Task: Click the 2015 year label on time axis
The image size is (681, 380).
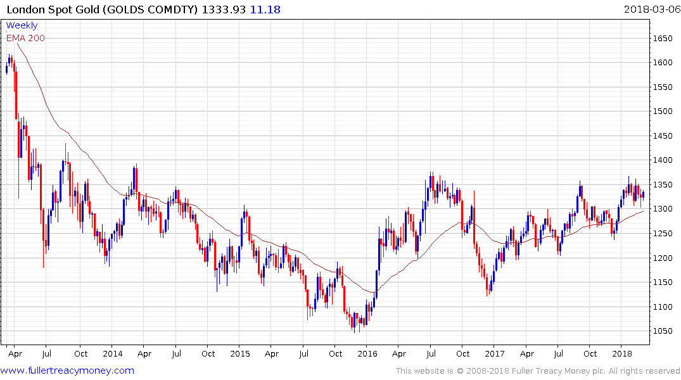Action: 240,353
